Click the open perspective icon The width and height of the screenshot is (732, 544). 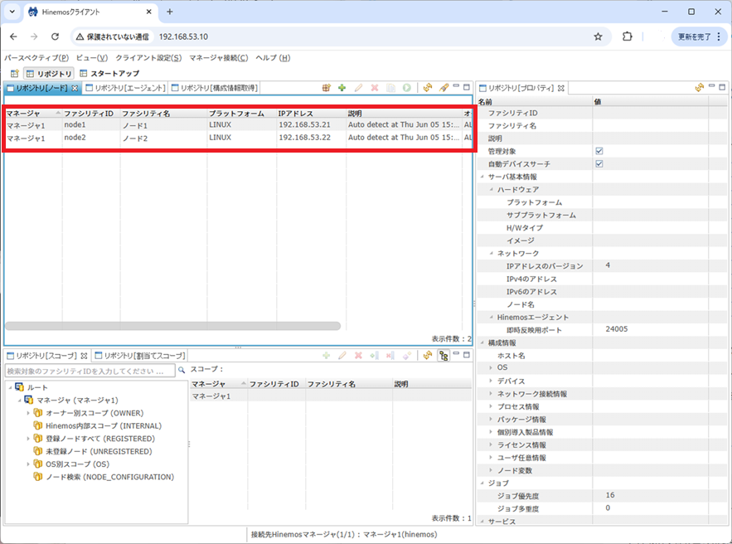pos(14,73)
